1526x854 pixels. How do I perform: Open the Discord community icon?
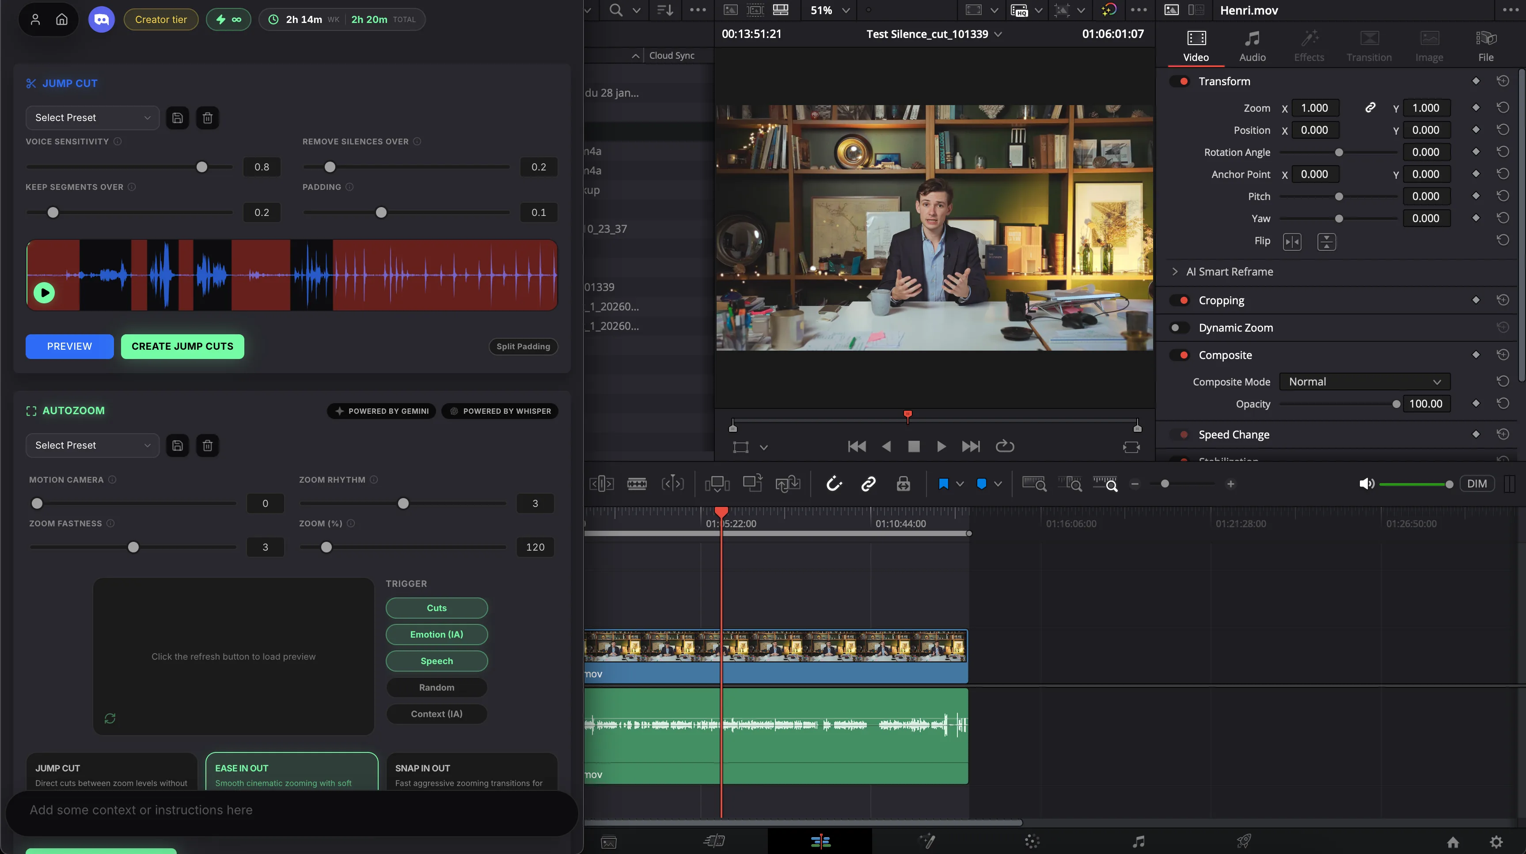pos(101,19)
